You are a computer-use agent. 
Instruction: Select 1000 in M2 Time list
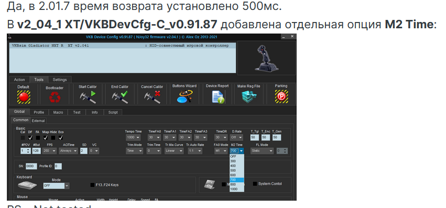click(x=237, y=189)
